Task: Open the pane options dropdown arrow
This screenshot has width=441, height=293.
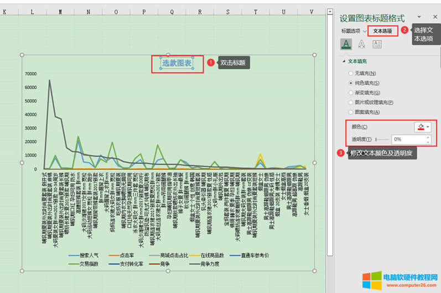Action: (x=419, y=18)
